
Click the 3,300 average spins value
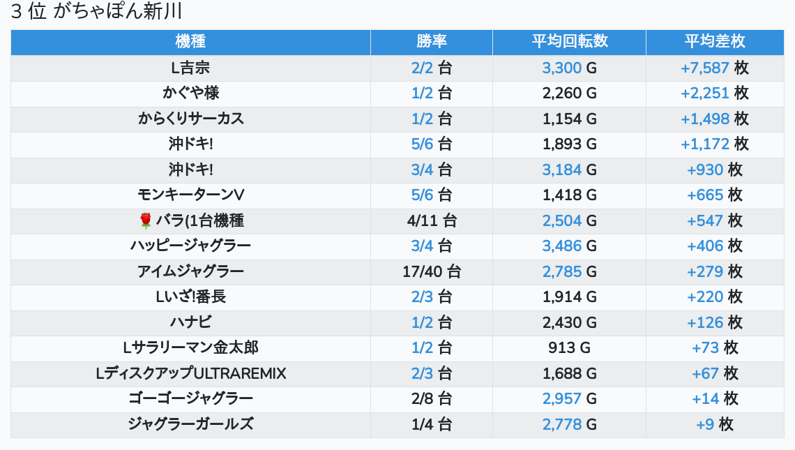[561, 68]
